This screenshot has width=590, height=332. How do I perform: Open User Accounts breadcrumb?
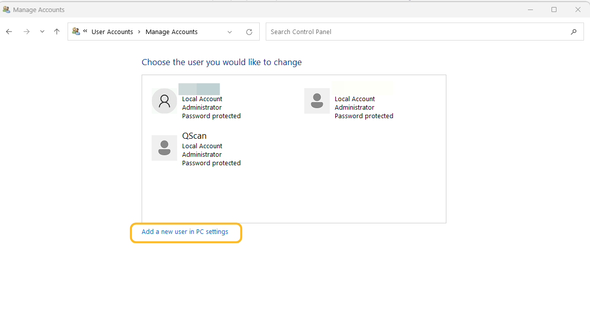(112, 32)
